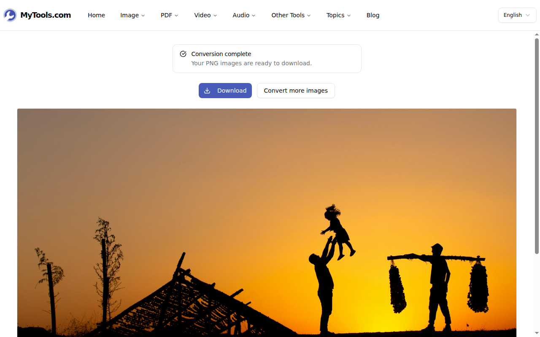Expand the Other Tools menu

tap(291, 15)
